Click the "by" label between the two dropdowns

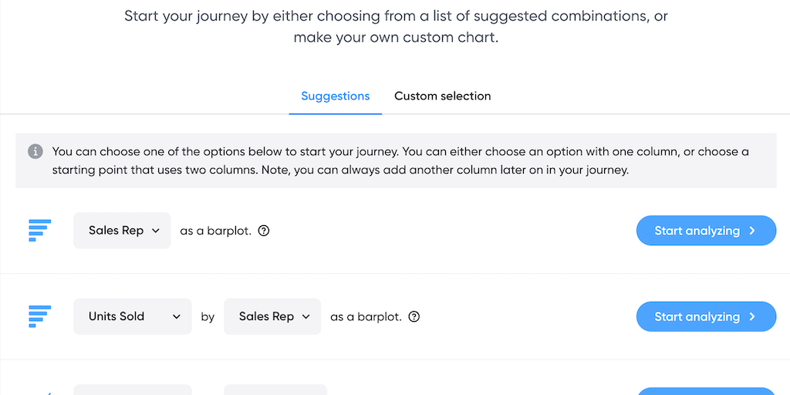pyautogui.click(x=208, y=316)
